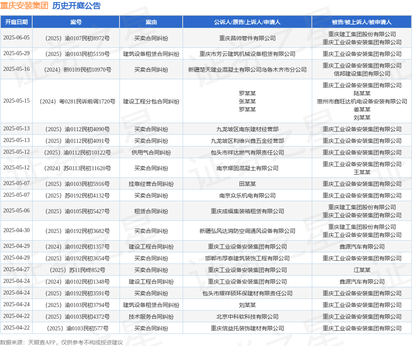The width and height of the screenshot is (412, 346).
Task: Select case number (2024)渝0102民初1357号
Action: (x=76, y=247)
